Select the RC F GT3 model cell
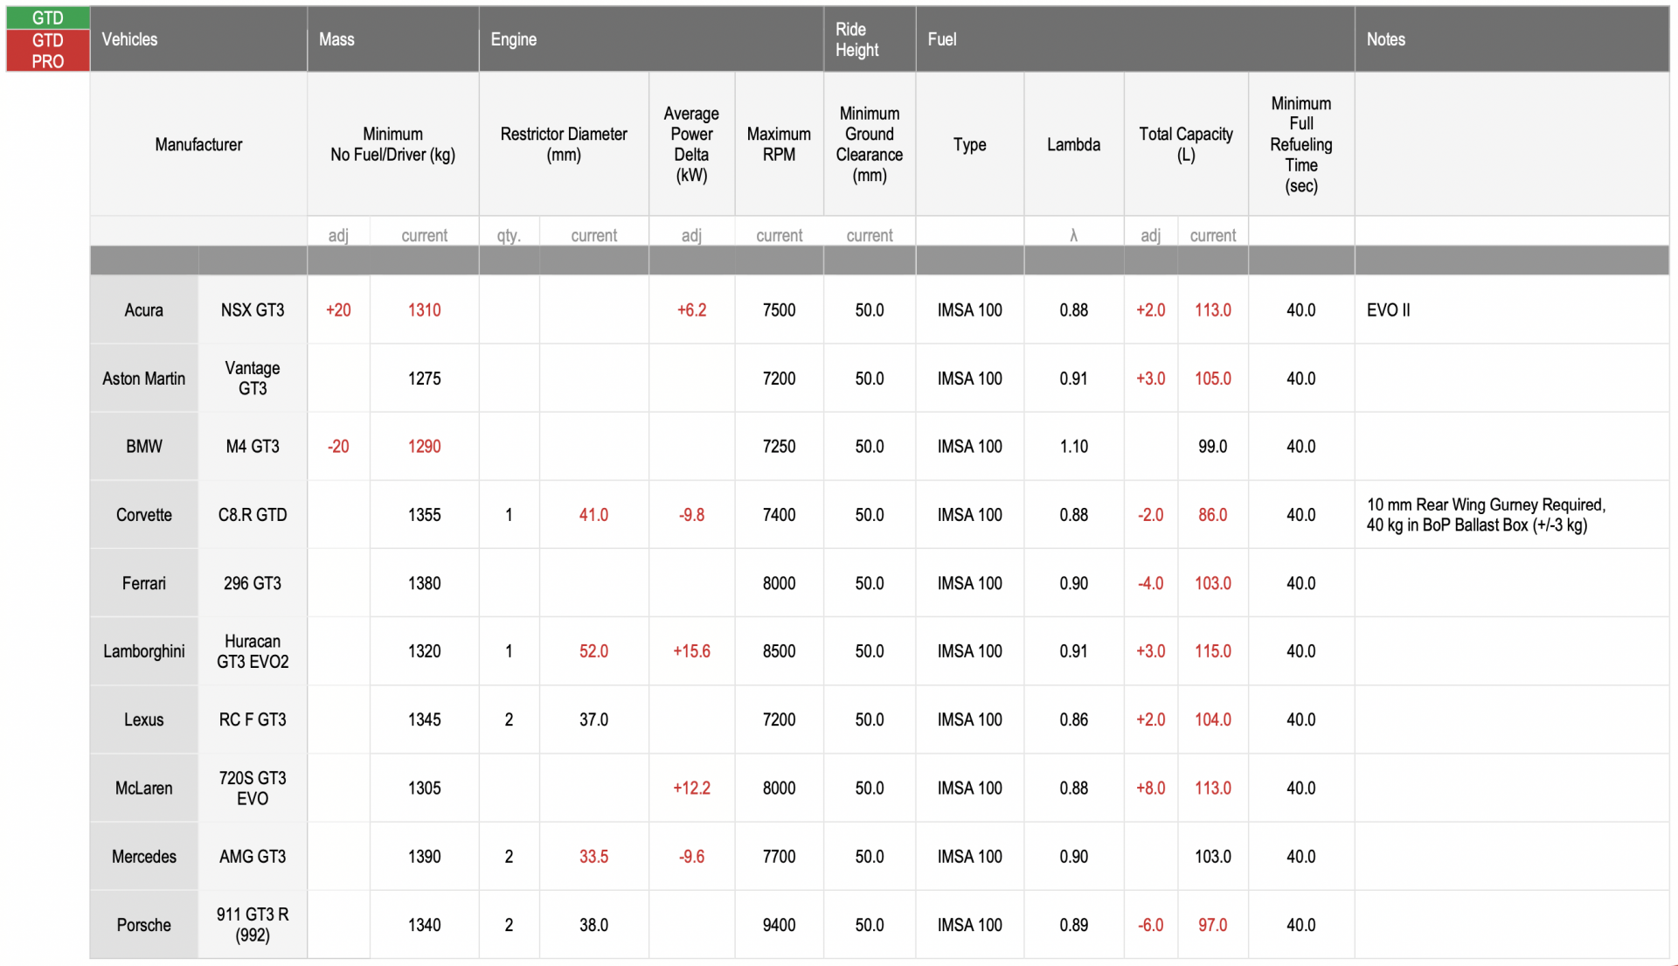This screenshot has height=966, width=1678. (x=253, y=719)
